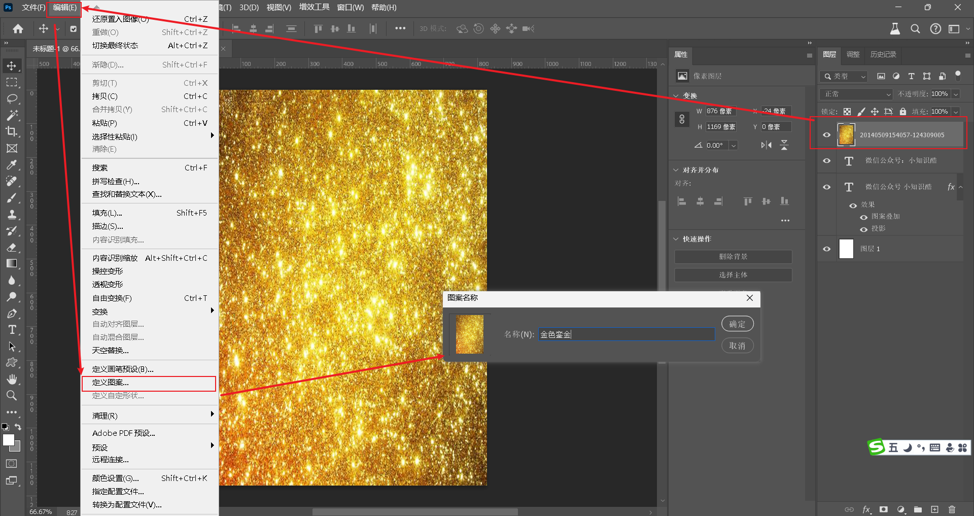
Task: Hide the 微信公众号：小知识酷 text layer
Action: tap(827, 161)
